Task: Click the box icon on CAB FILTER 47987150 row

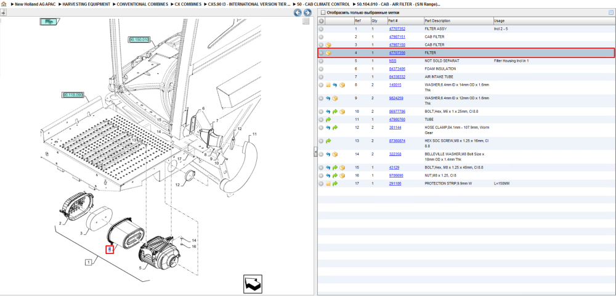Action: pos(328,45)
